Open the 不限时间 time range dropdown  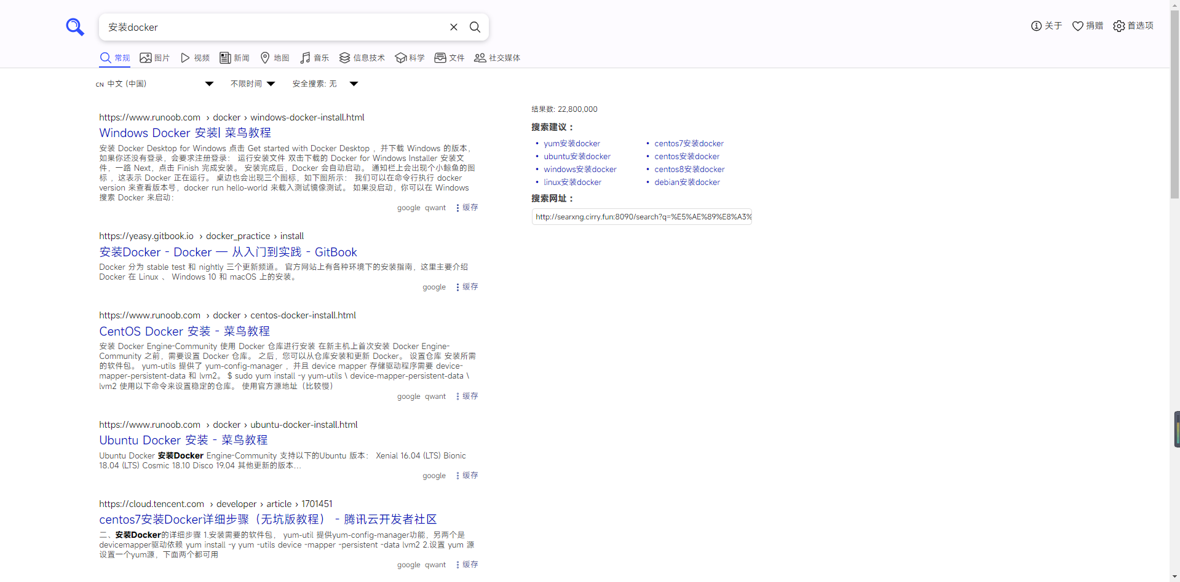point(253,84)
